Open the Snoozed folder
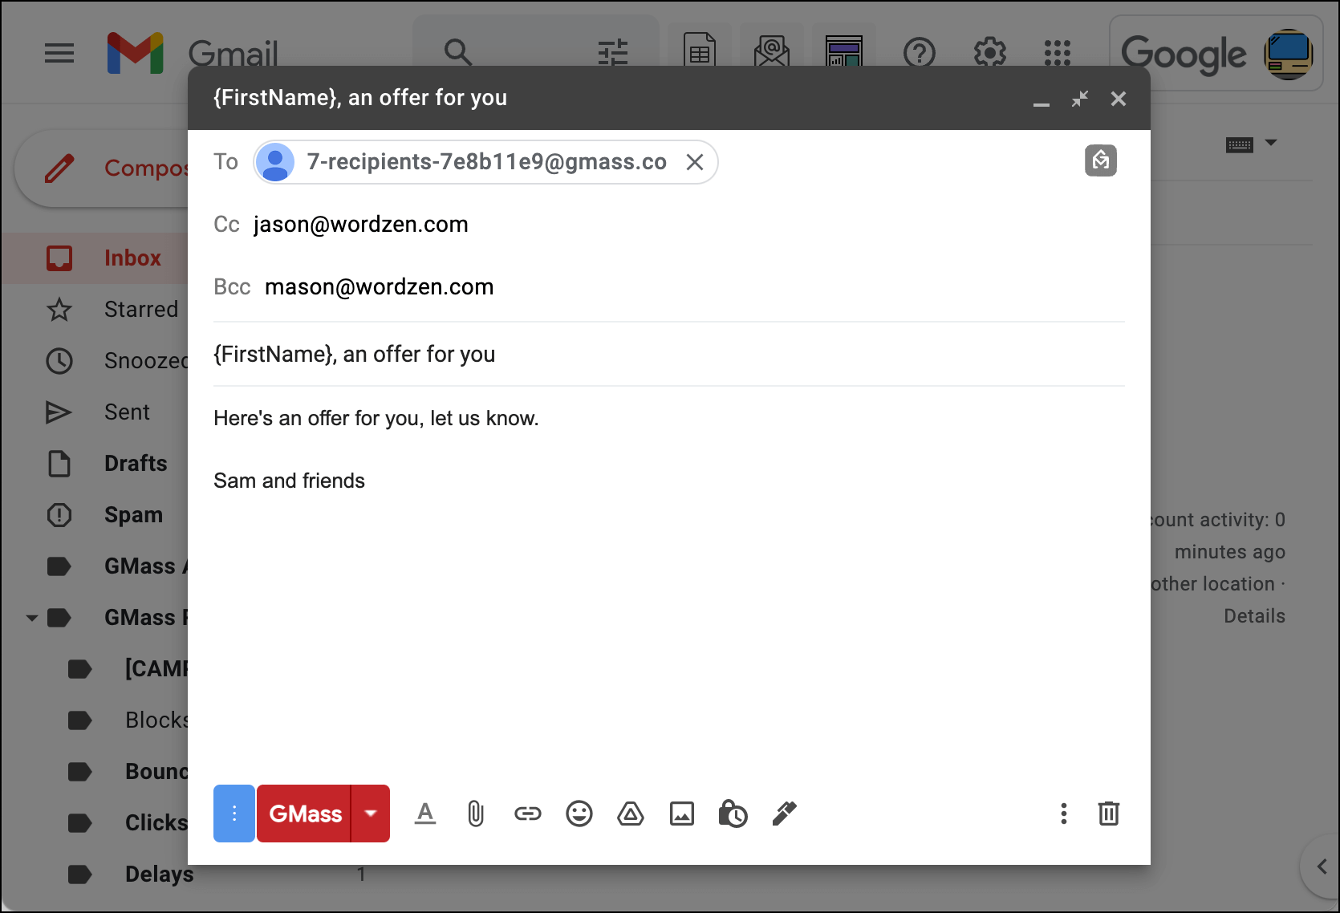Image resolution: width=1340 pixels, height=913 pixels. (x=96, y=361)
